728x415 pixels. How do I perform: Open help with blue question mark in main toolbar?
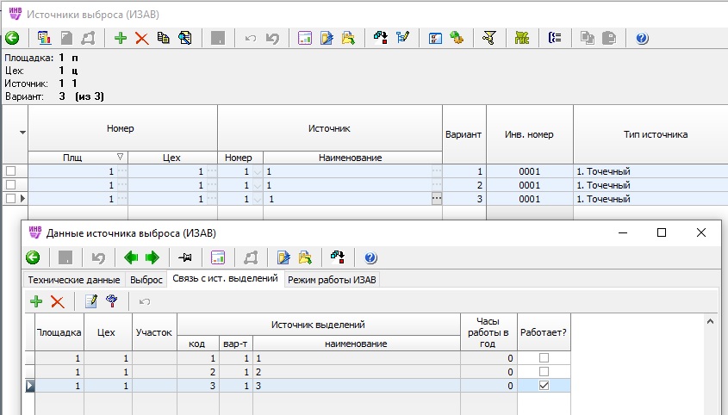click(x=642, y=38)
